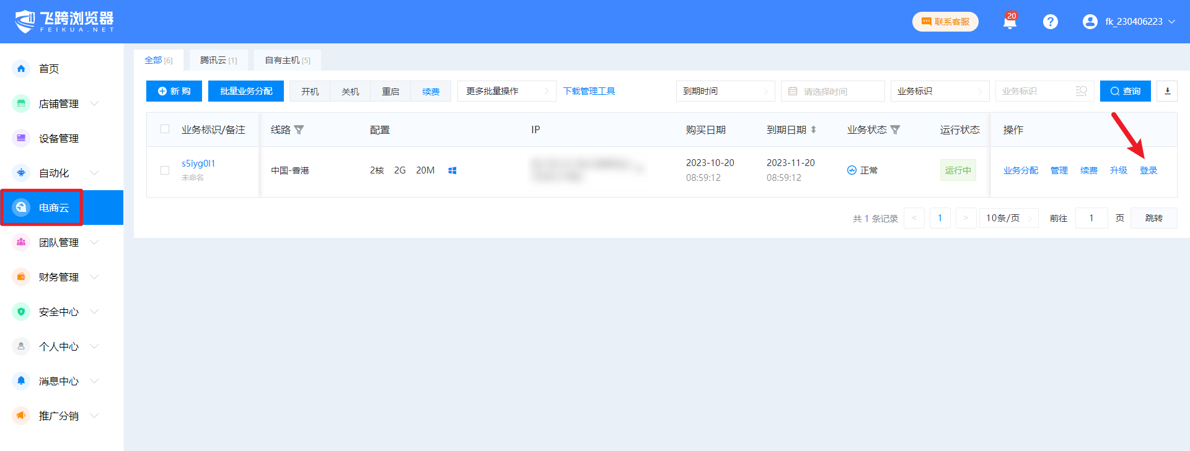Click the 批量业务分配 button
Image resolution: width=1190 pixels, height=451 pixels.
coord(246,91)
